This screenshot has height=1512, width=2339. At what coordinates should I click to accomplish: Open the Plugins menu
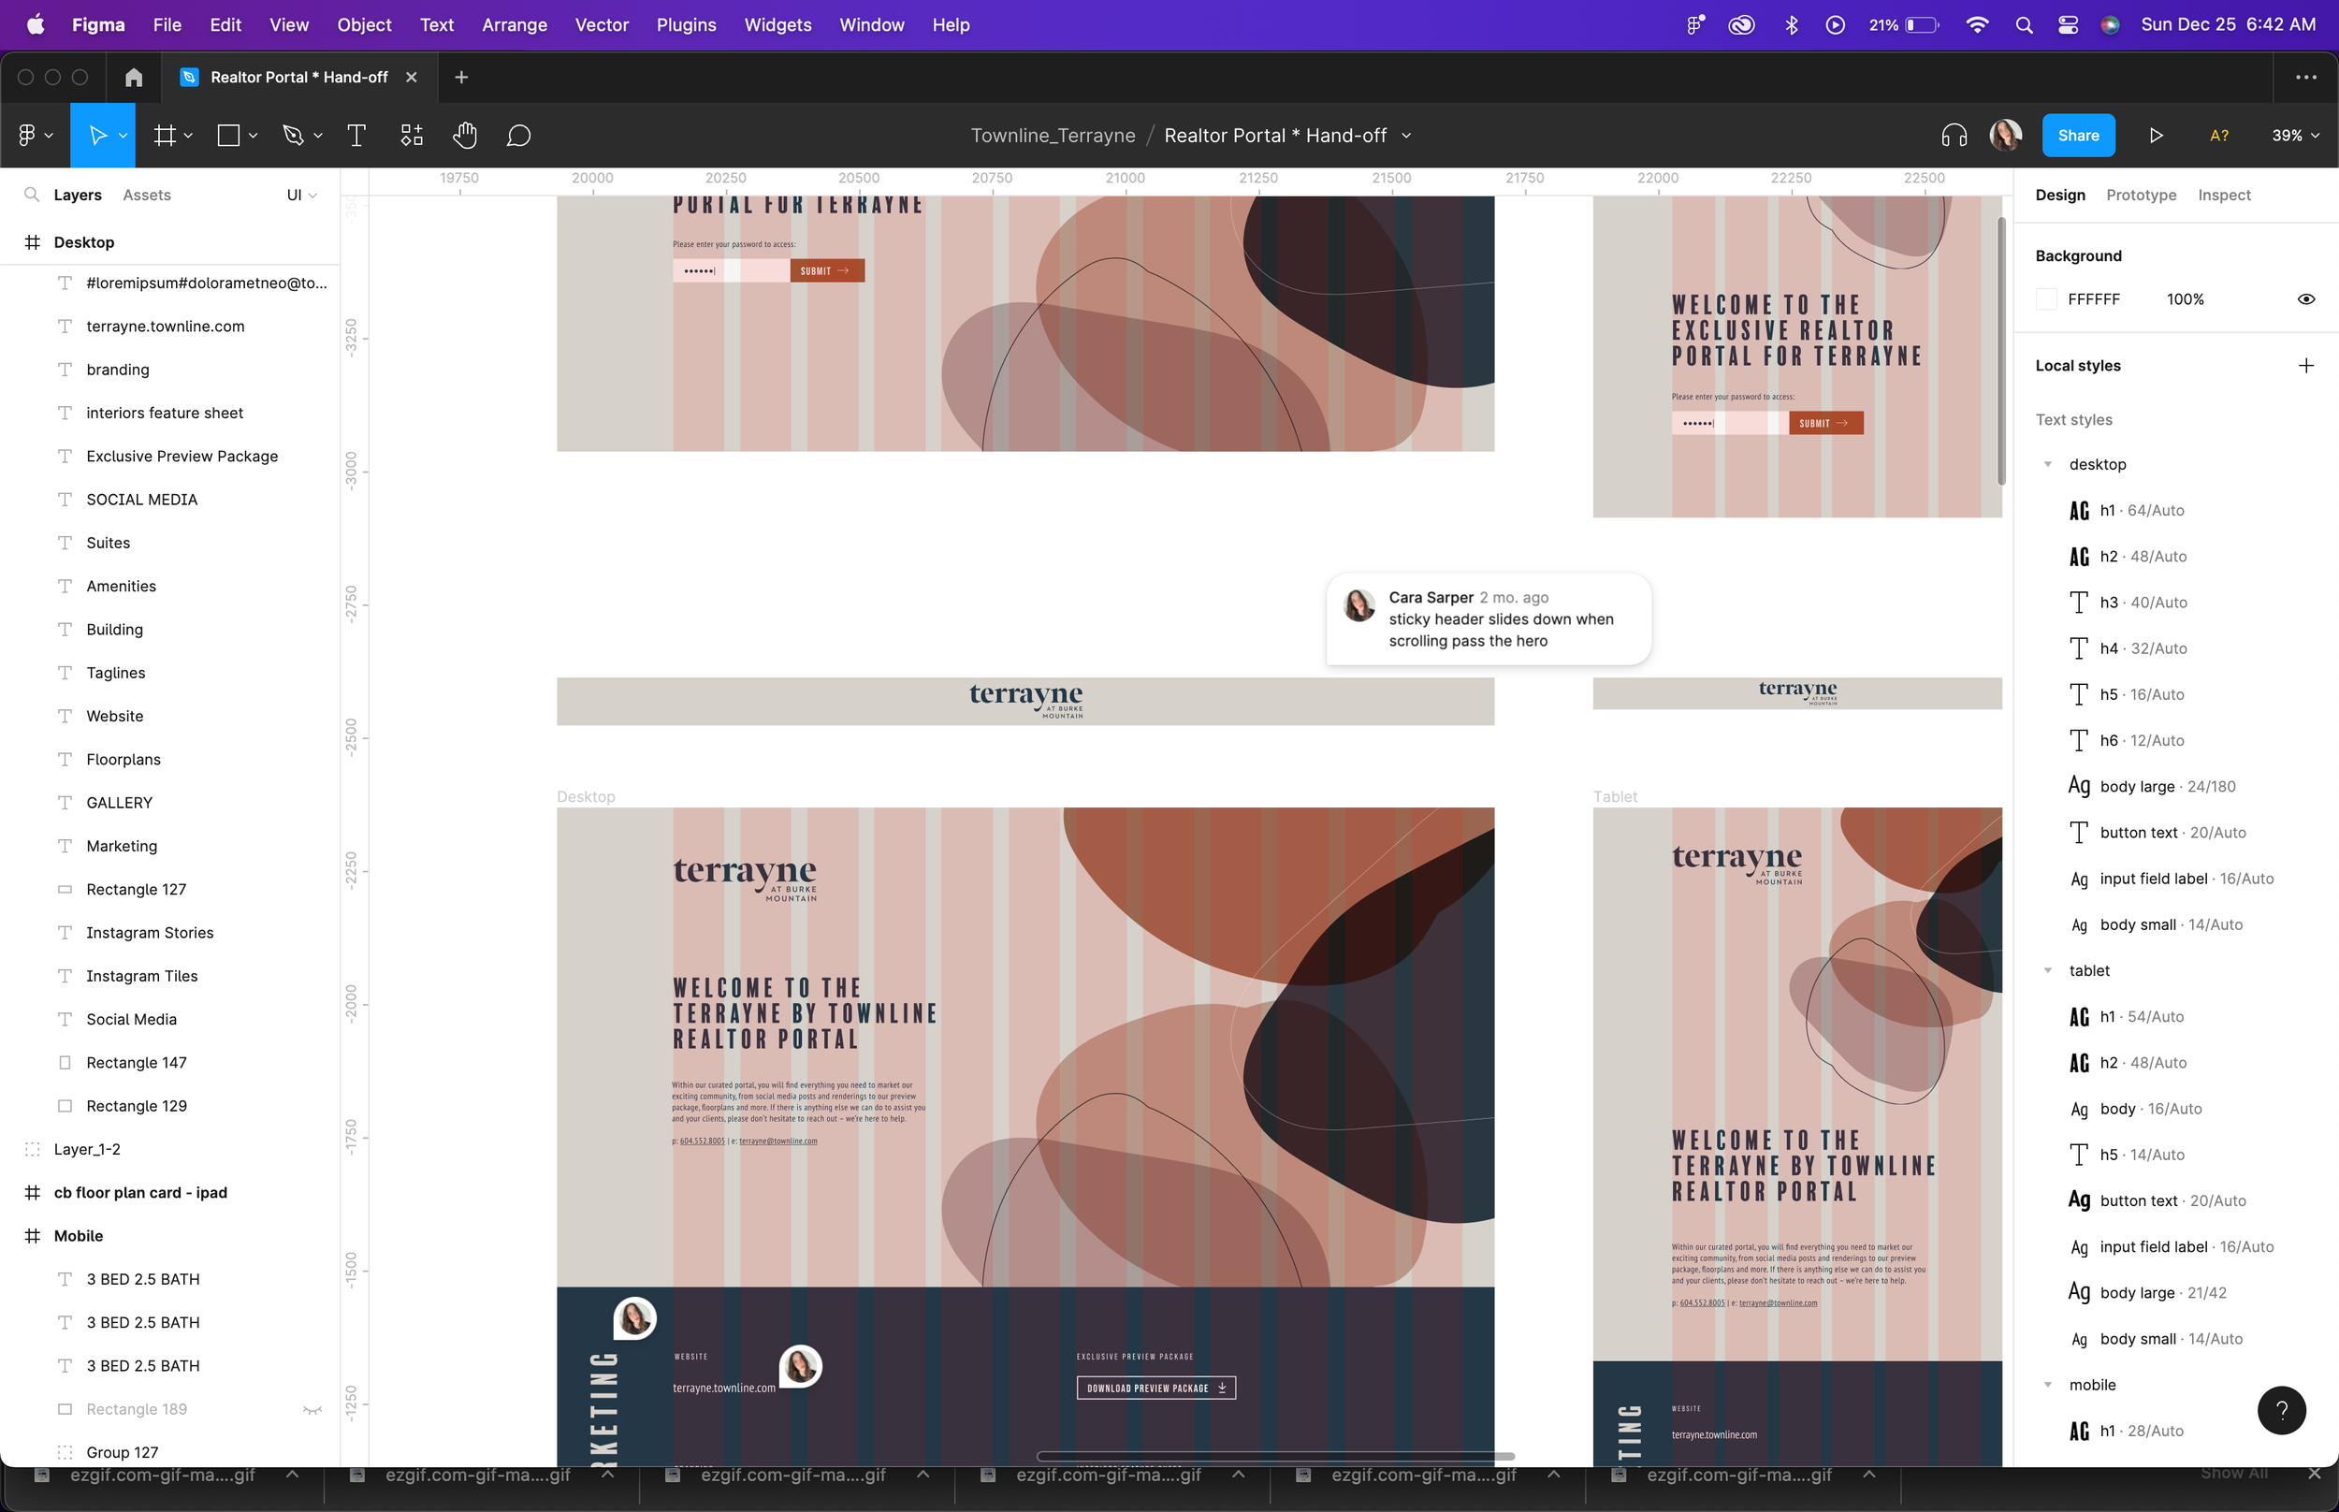(685, 24)
